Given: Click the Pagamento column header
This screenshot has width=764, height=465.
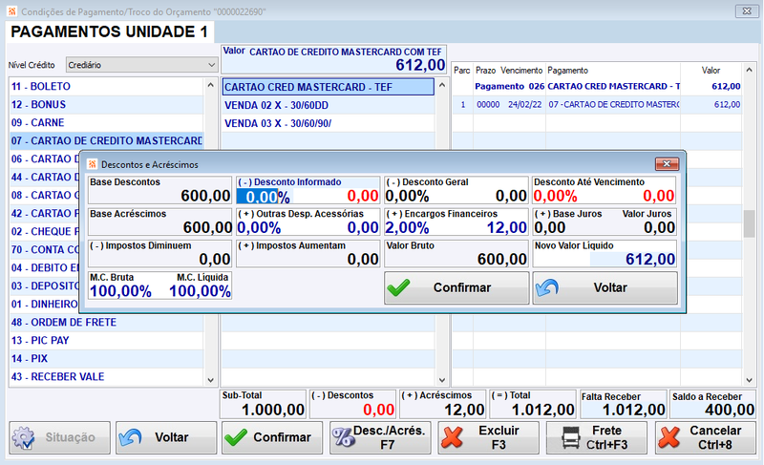Looking at the screenshot, I should (567, 71).
